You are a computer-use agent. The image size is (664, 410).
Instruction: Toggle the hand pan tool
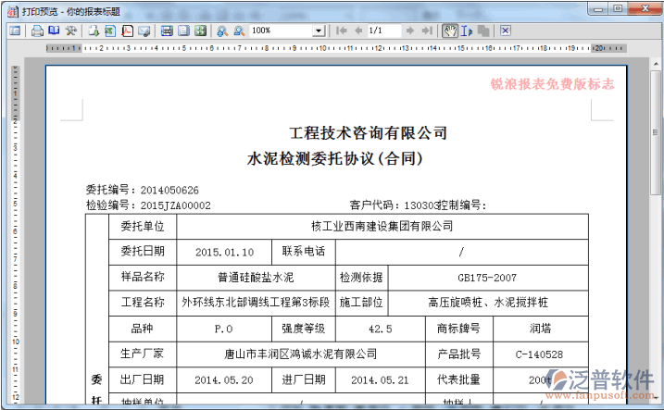(x=450, y=31)
